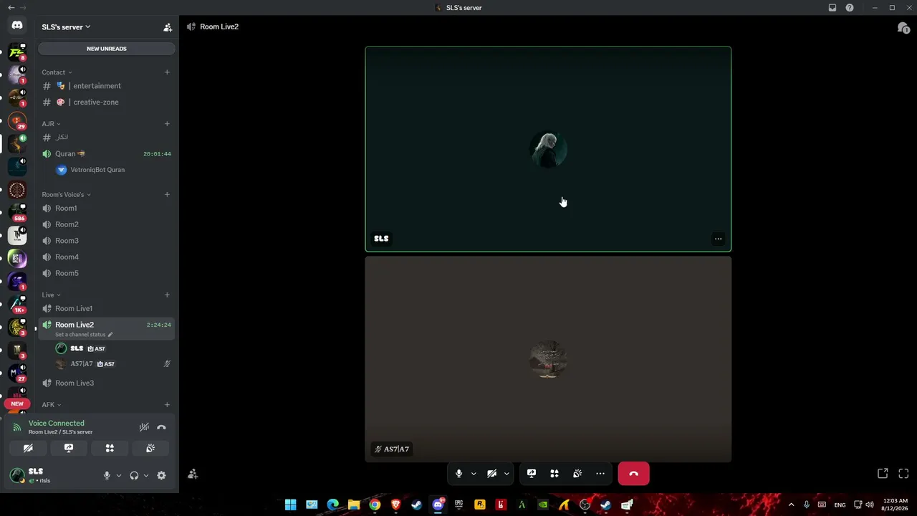Share your screen from the Voice Connected panel
The height and width of the screenshot is (516, 917).
click(x=69, y=448)
